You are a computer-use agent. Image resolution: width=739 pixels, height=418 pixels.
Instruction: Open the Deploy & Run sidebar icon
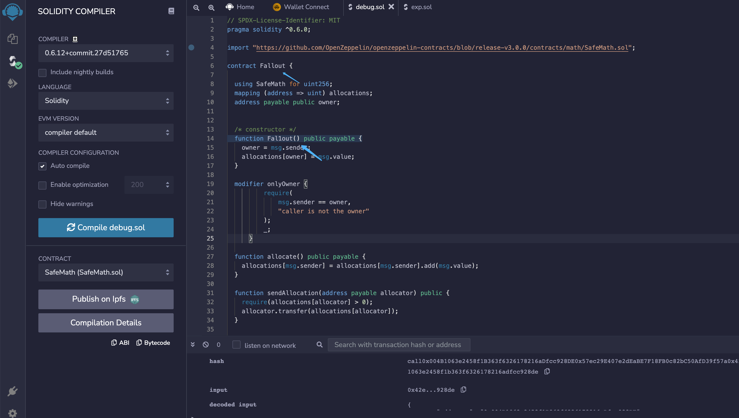pyautogui.click(x=12, y=84)
